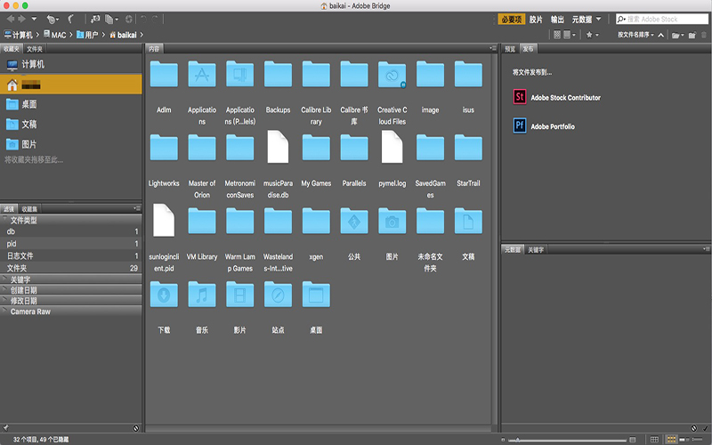Click MAC in the path bar

click(55, 35)
